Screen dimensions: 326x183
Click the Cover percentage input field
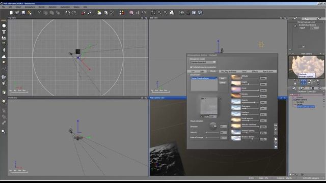click(x=263, y=90)
